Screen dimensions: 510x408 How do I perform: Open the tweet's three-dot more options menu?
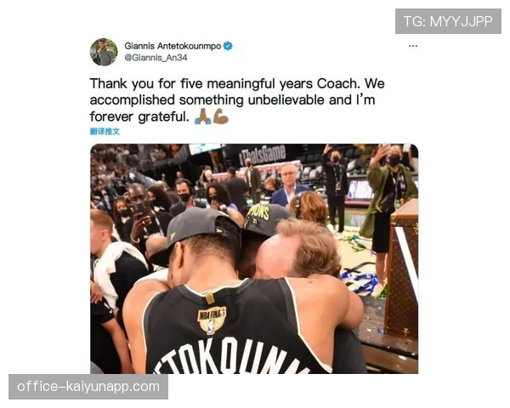click(413, 46)
